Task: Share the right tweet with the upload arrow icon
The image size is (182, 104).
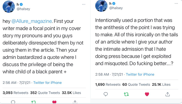Action: (x=167, y=94)
